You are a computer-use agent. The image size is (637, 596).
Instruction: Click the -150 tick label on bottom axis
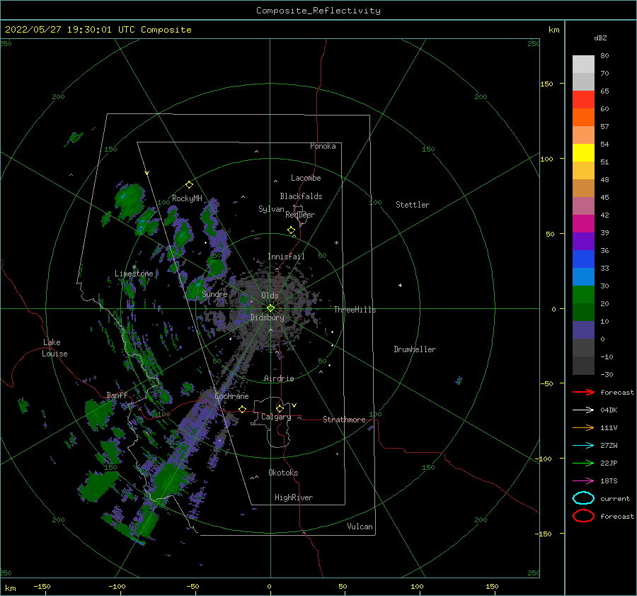click(42, 586)
